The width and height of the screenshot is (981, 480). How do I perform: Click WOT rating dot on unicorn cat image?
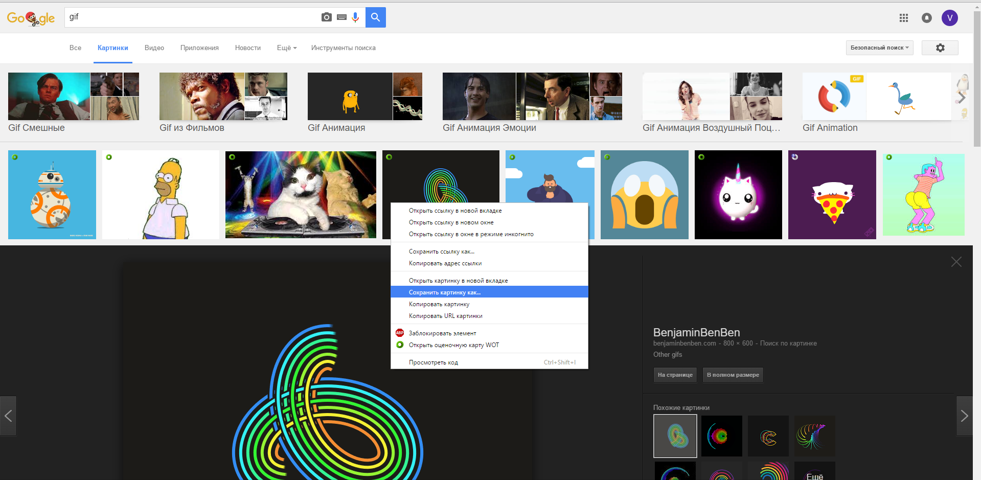pyautogui.click(x=701, y=157)
